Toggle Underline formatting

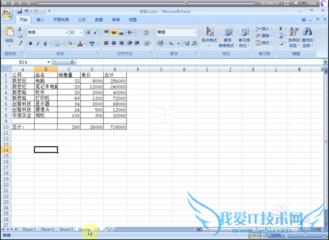coord(45,43)
